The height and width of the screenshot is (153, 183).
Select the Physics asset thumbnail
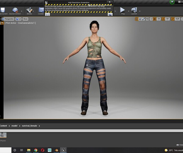tap(3, 135)
